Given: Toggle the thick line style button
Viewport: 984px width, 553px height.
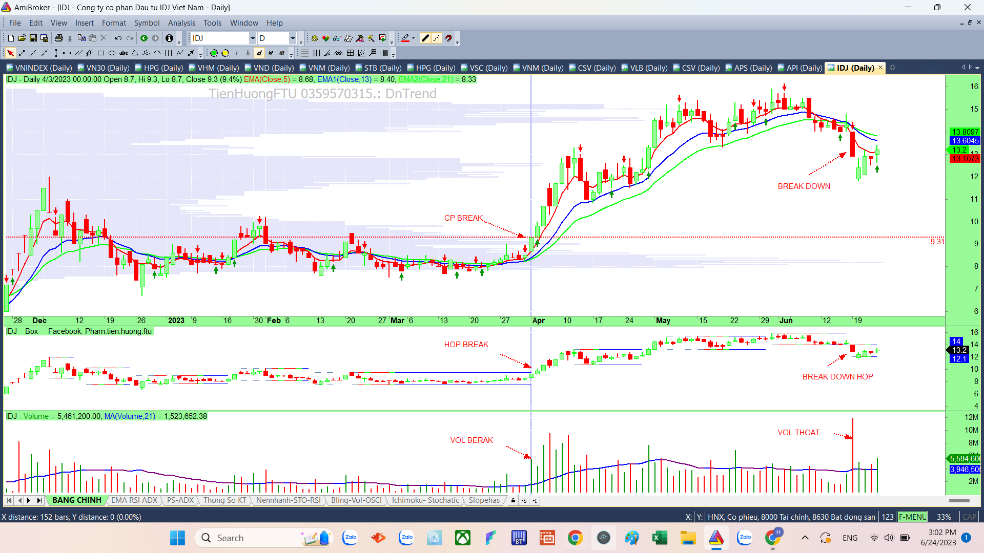Looking at the screenshot, I should (x=425, y=38).
